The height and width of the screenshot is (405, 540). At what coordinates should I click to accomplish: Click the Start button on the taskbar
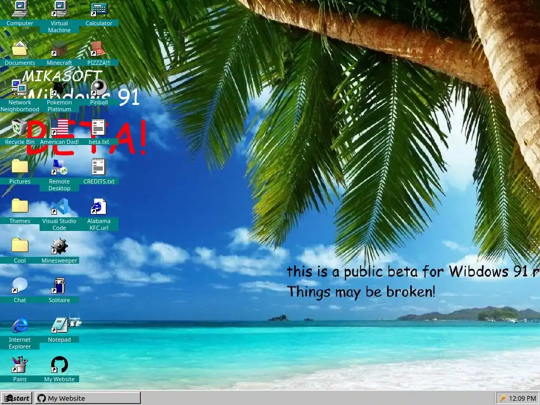[x=16, y=398]
